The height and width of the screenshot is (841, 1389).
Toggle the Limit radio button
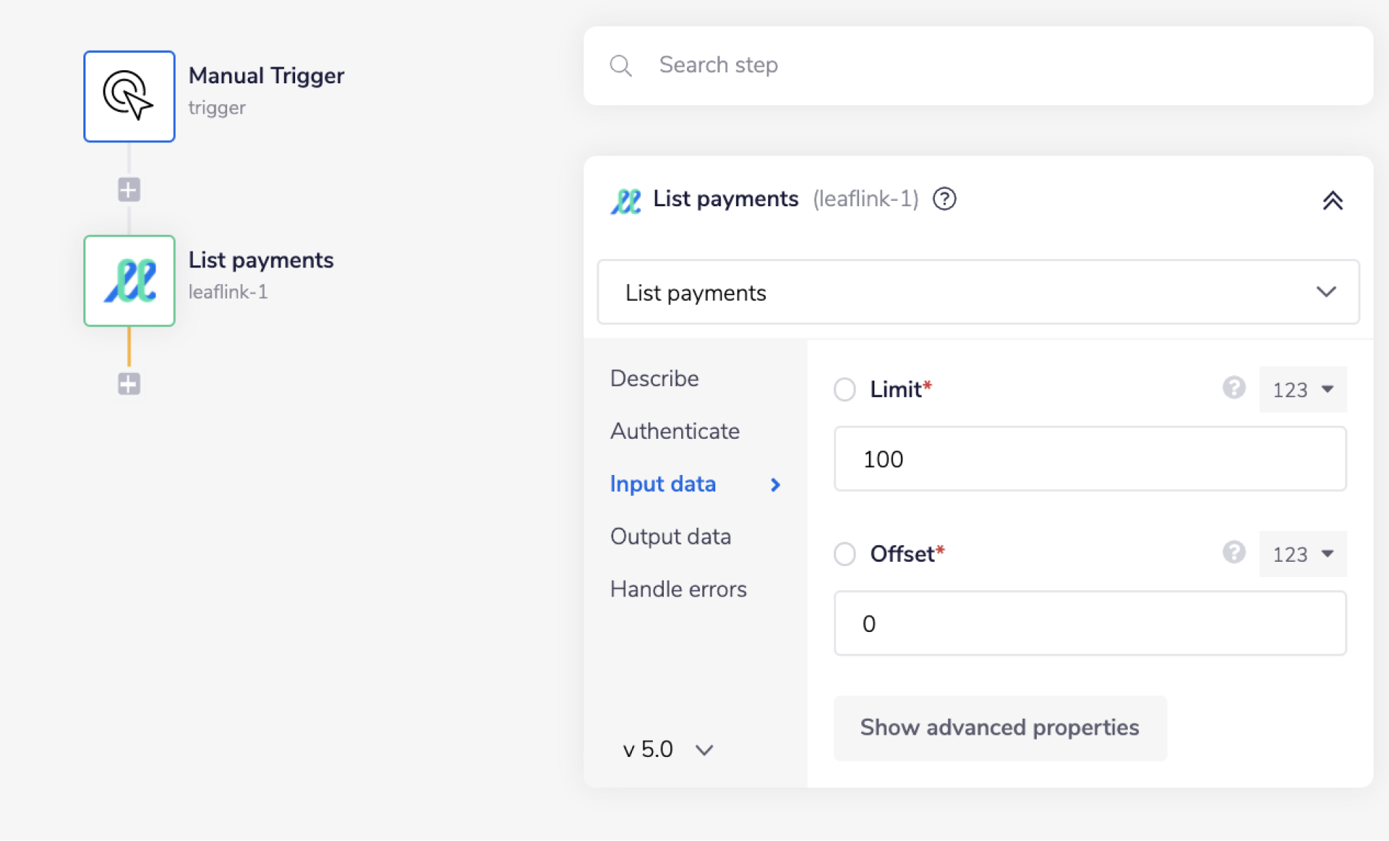click(845, 390)
